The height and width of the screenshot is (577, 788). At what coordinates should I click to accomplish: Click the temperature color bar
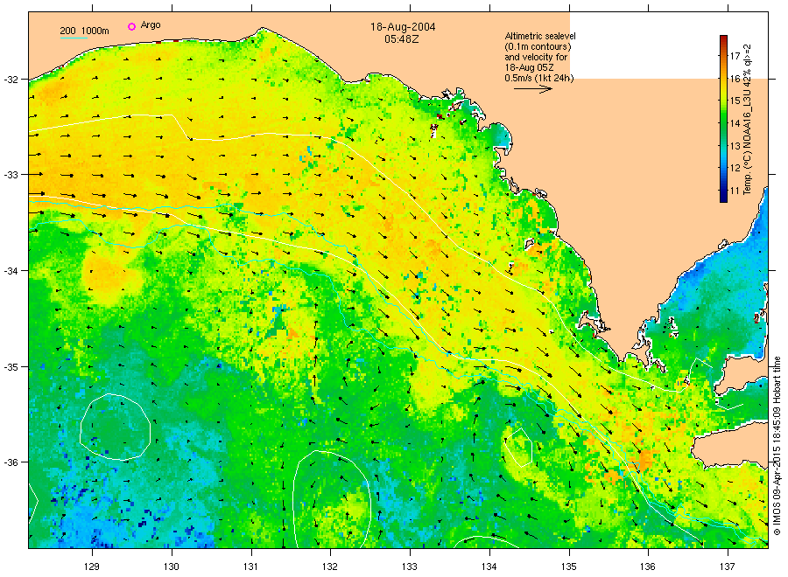(x=724, y=119)
